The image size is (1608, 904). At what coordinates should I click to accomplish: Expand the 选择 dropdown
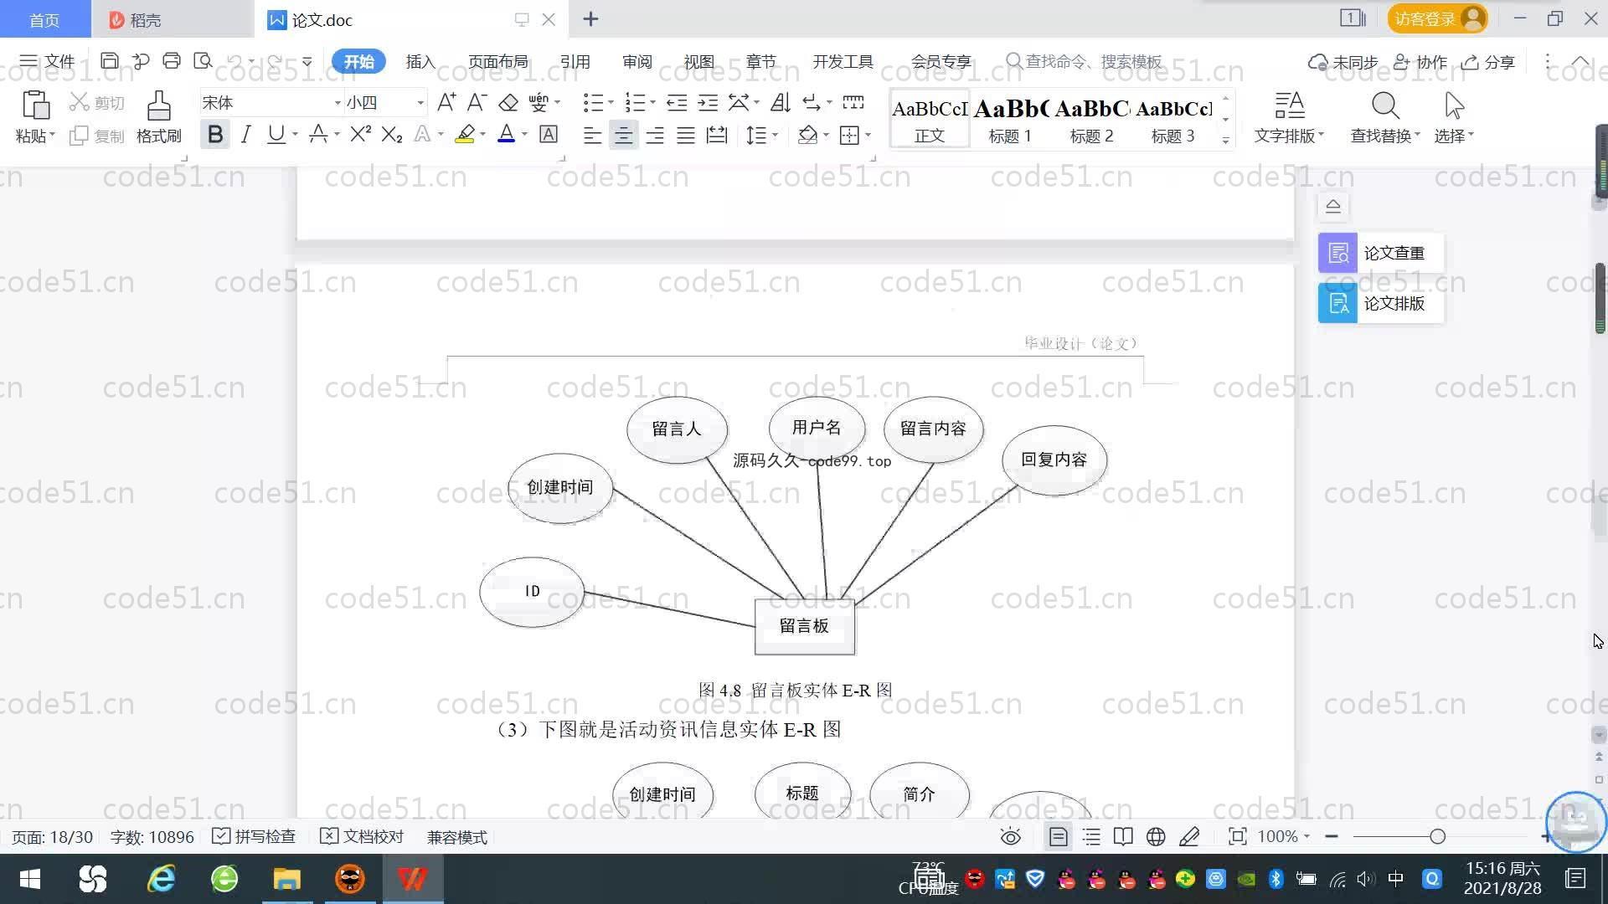(x=1454, y=136)
